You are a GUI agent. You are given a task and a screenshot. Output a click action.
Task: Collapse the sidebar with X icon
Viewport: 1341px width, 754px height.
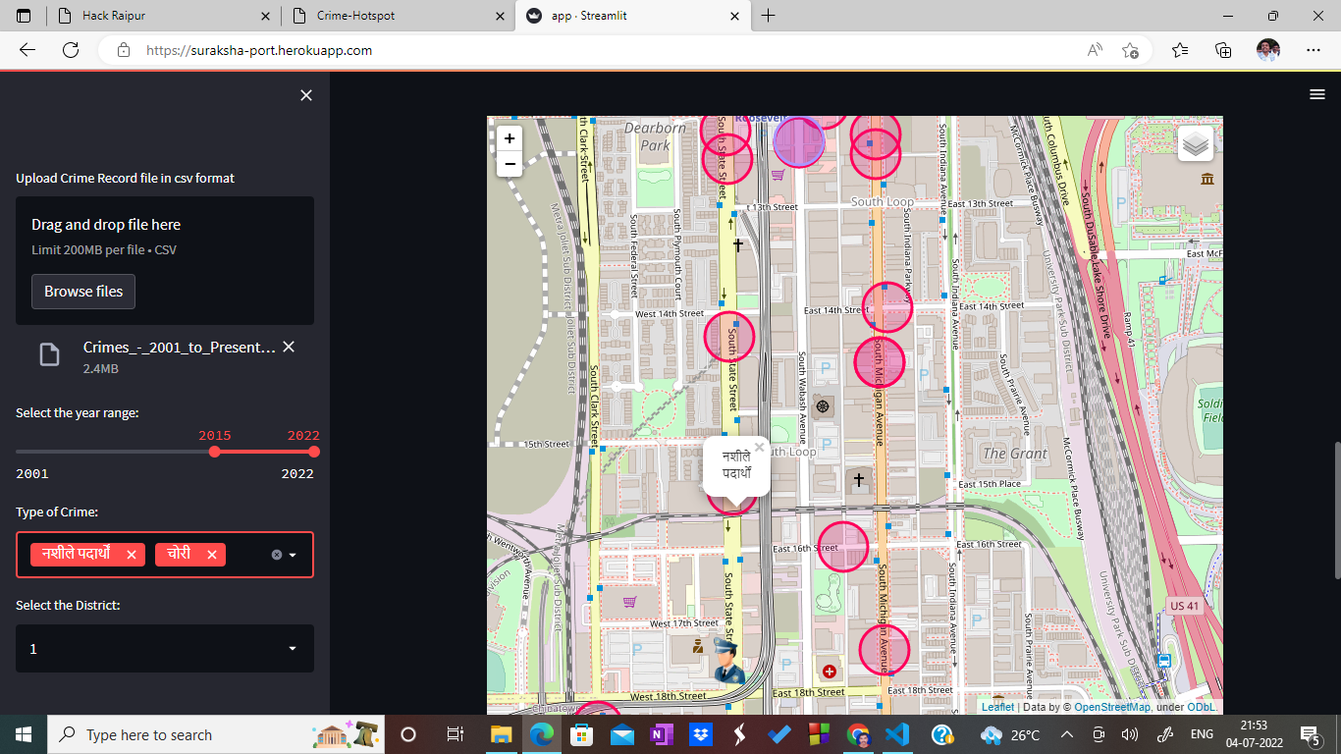pyautogui.click(x=306, y=95)
